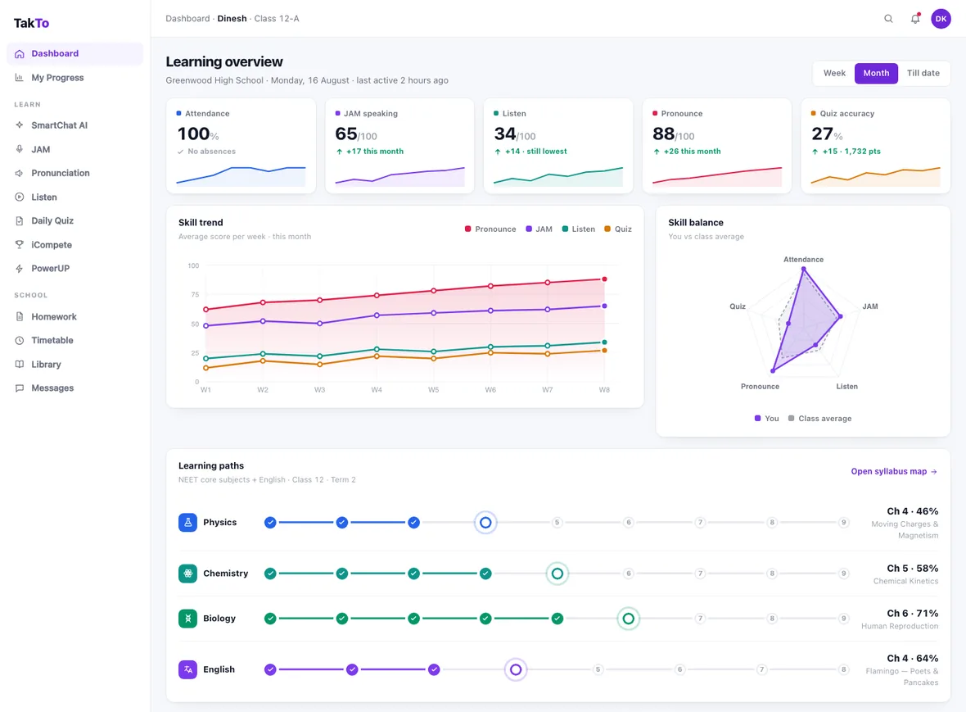Image resolution: width=966 pixels, height=712 pixels.
Task: Open iCompete from the sidebar
Action: pos(74,245)
